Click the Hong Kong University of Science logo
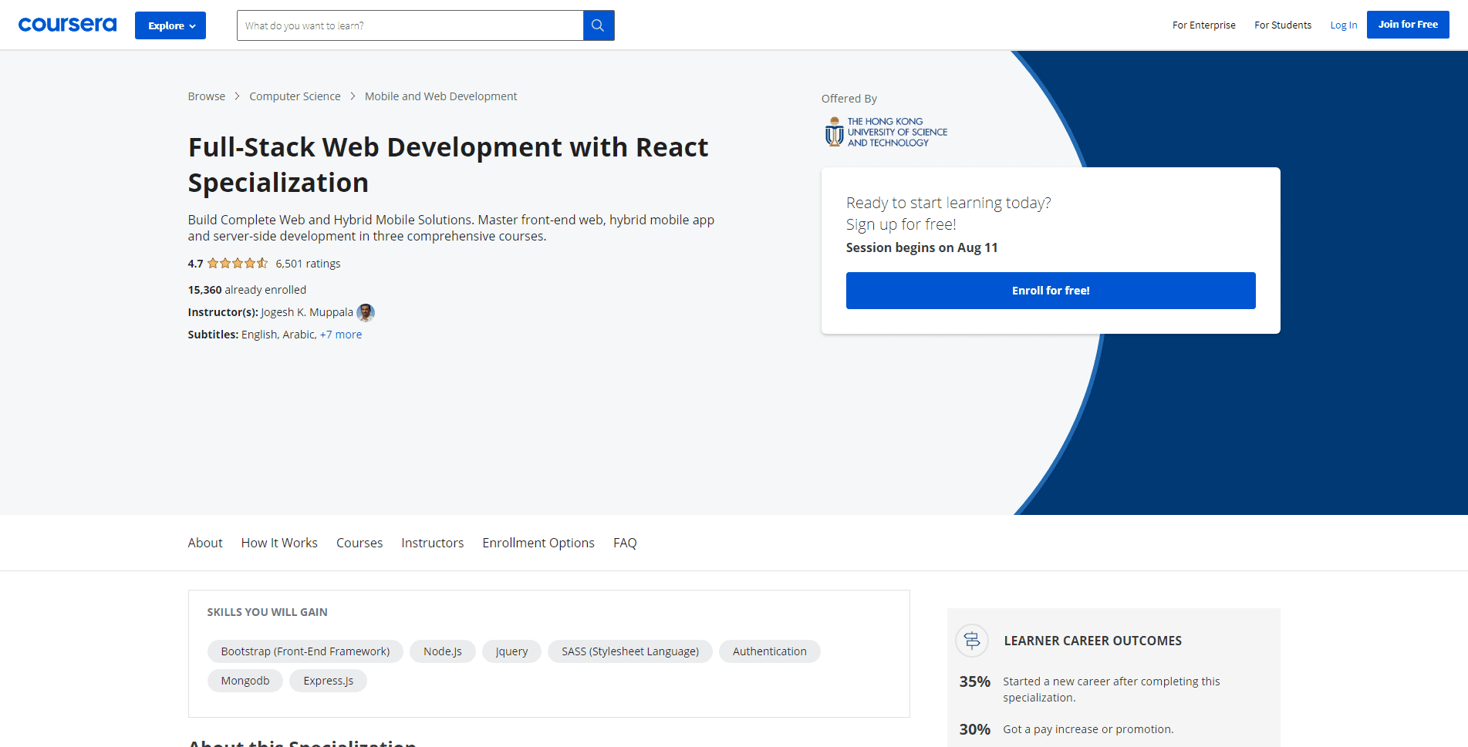This screenshot has width=1468, height=747. [x=884, y=131]
